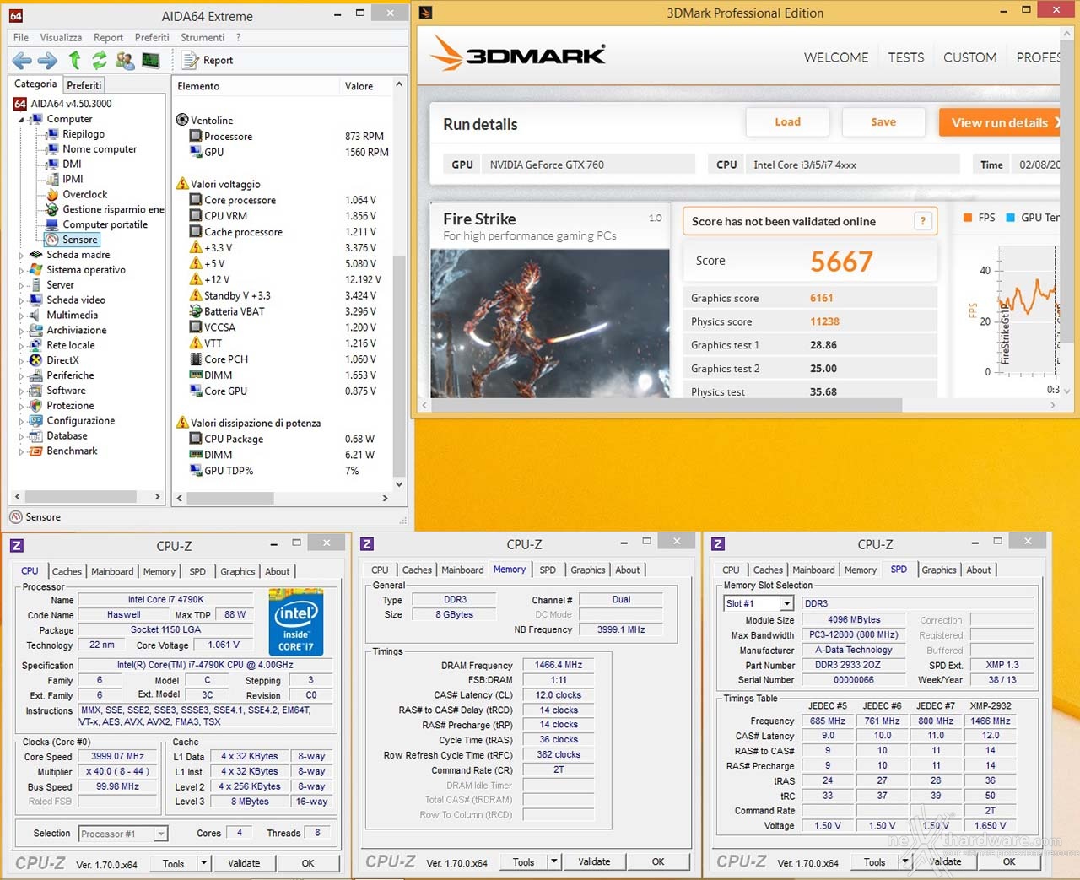Click the 3DMark horizontal scrollbar
The width and height of the screenshot is (1080, 880).
[x=739, y=405]
